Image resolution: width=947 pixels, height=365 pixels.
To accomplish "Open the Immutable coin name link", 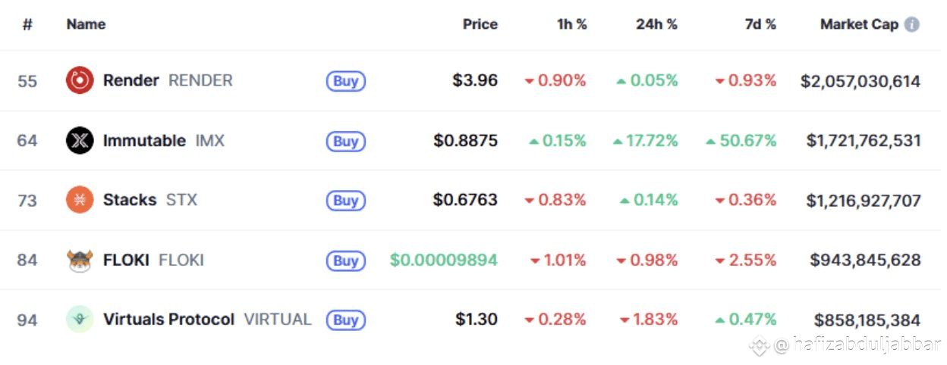I will pos(144,141).
